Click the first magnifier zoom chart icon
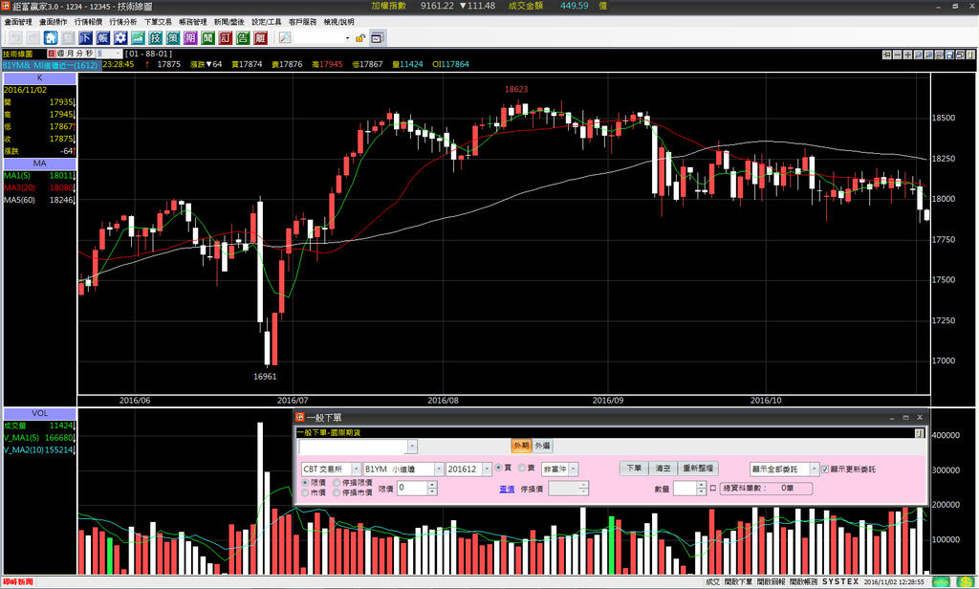 coord(919,55)
